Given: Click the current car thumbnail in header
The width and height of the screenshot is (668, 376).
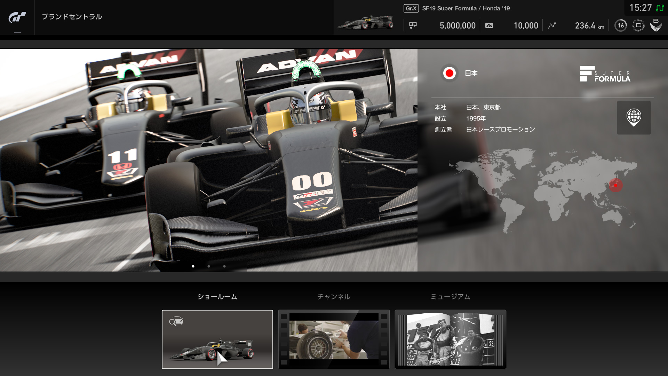Looking at the screenshot, I should [366, 23].
